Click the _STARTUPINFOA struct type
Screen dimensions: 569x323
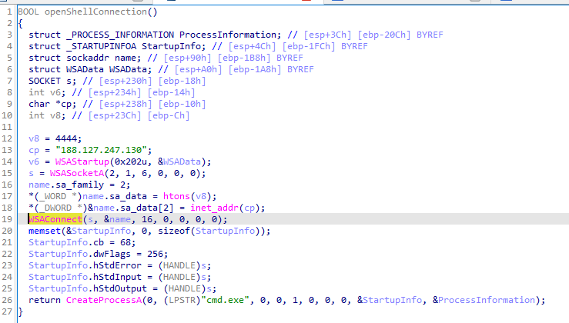pos(101,46)
